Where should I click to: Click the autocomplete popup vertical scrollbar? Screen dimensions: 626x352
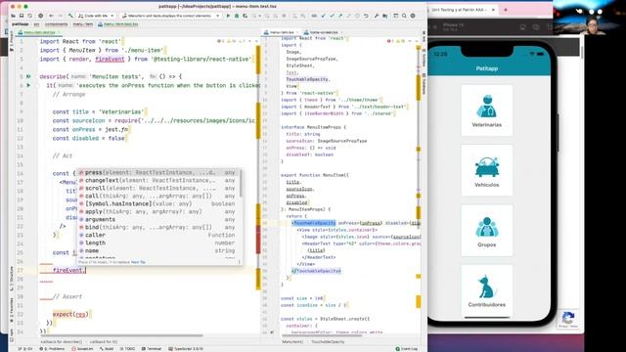[x=241, y=184]
